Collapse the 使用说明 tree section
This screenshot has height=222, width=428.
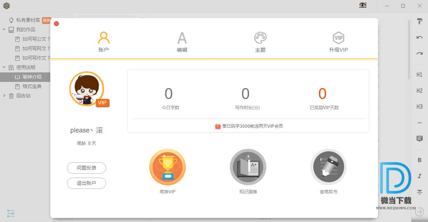[4, 67]
